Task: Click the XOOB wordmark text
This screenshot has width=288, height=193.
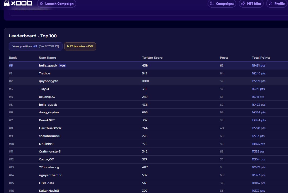Action: point(22,3)
